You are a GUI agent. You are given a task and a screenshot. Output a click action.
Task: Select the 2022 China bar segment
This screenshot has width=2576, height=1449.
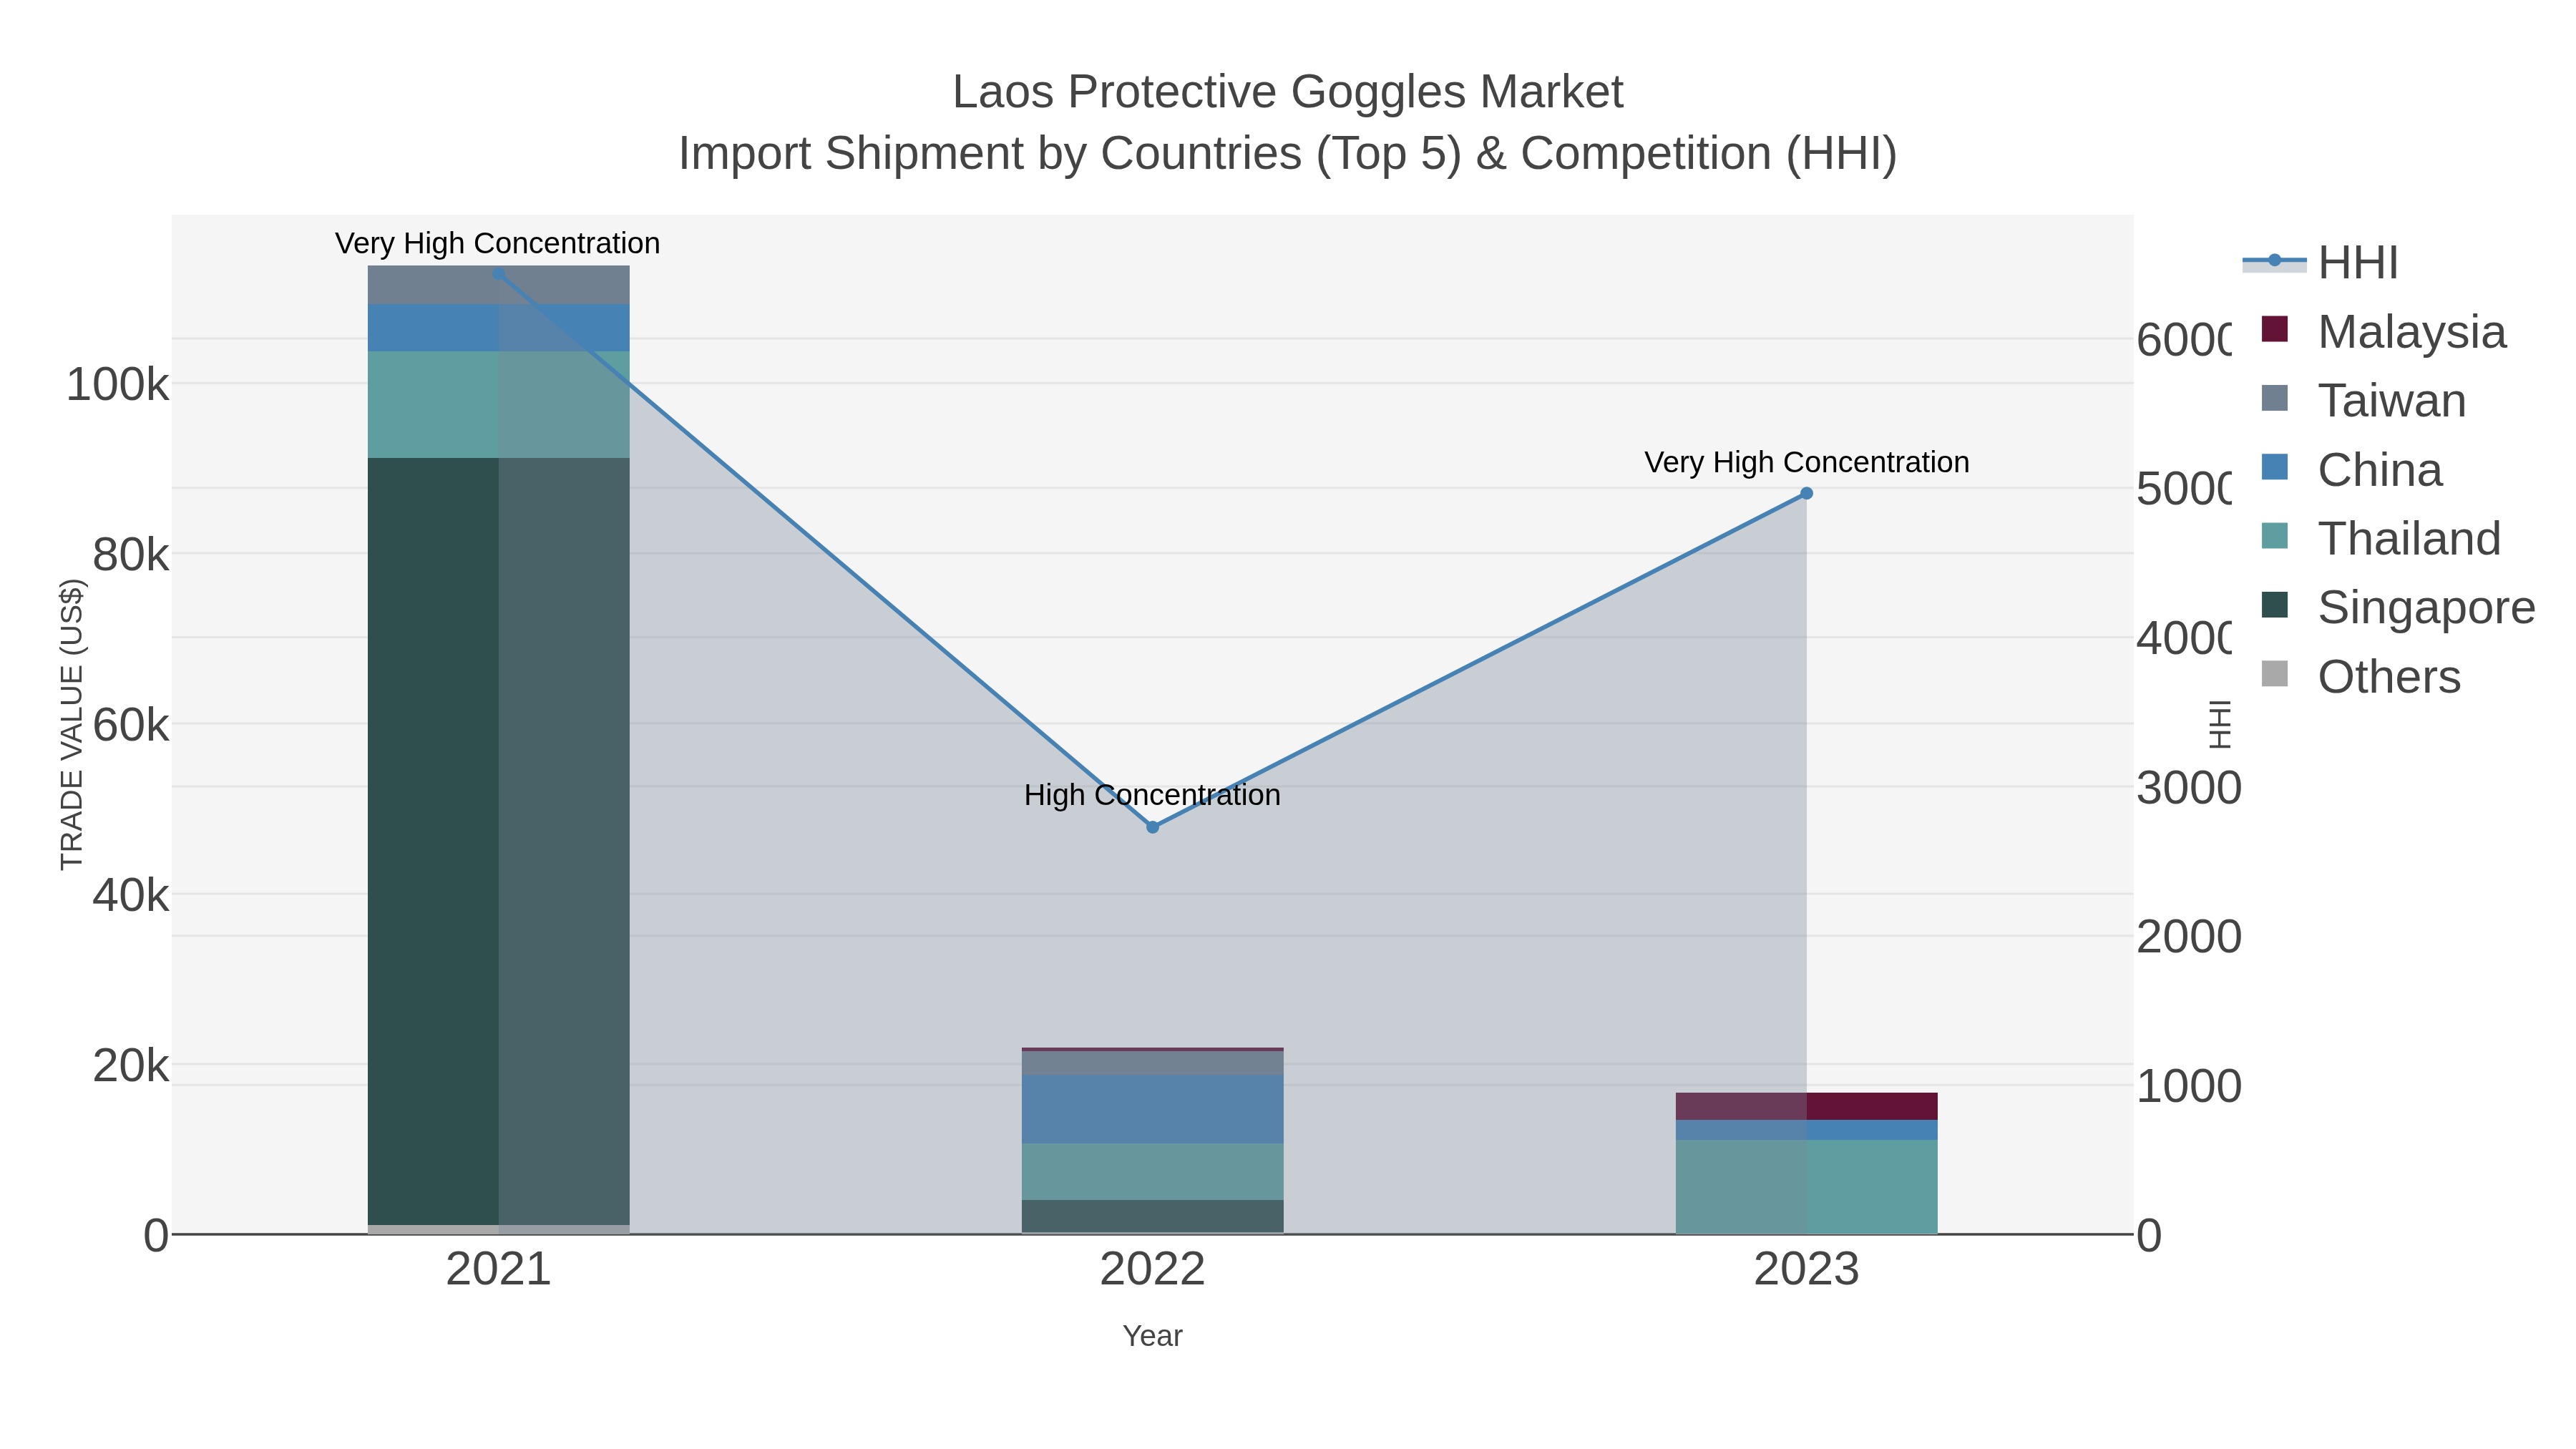1152,1109
